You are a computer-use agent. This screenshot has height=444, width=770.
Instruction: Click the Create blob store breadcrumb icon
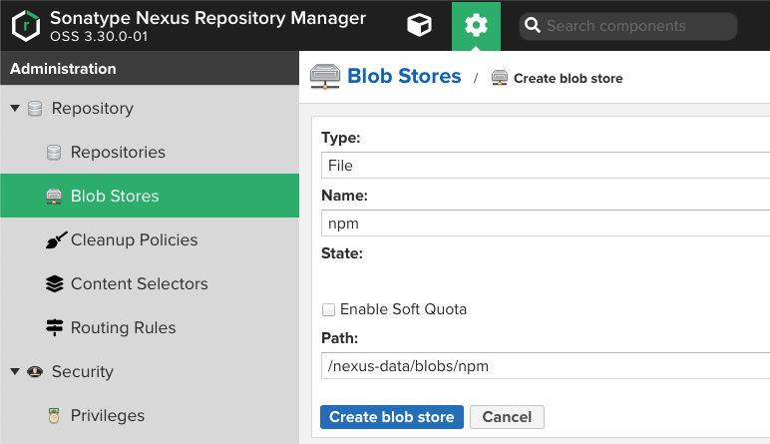click(x=500, y=78)
